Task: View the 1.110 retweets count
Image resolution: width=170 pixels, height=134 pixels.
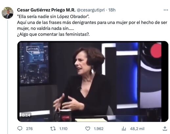Action: 63,129
